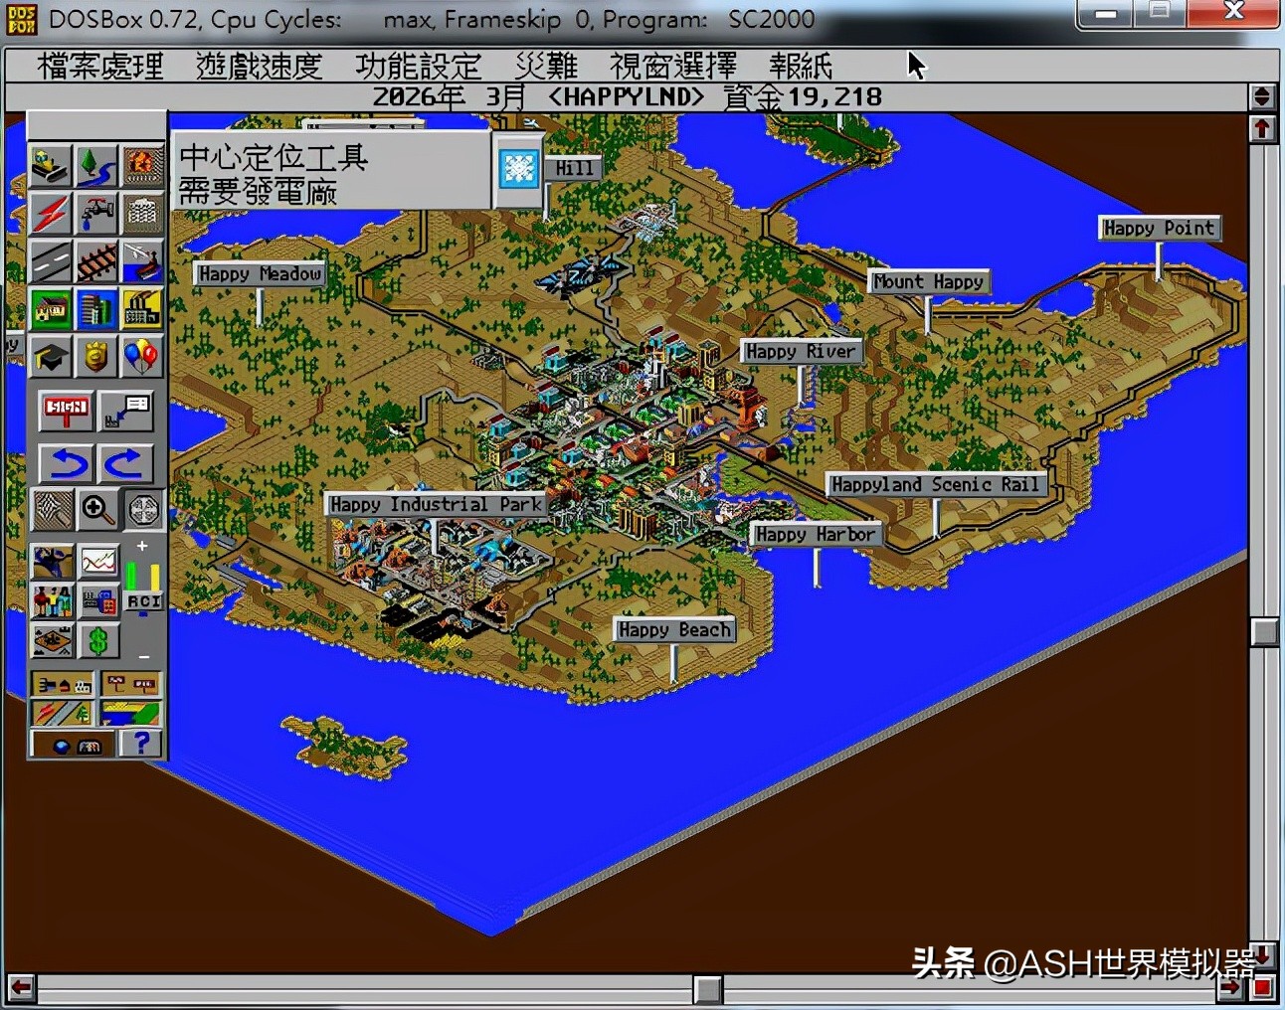Open the Population window
Viewport: 1285px width, 1010px height.
click(52, 601)
